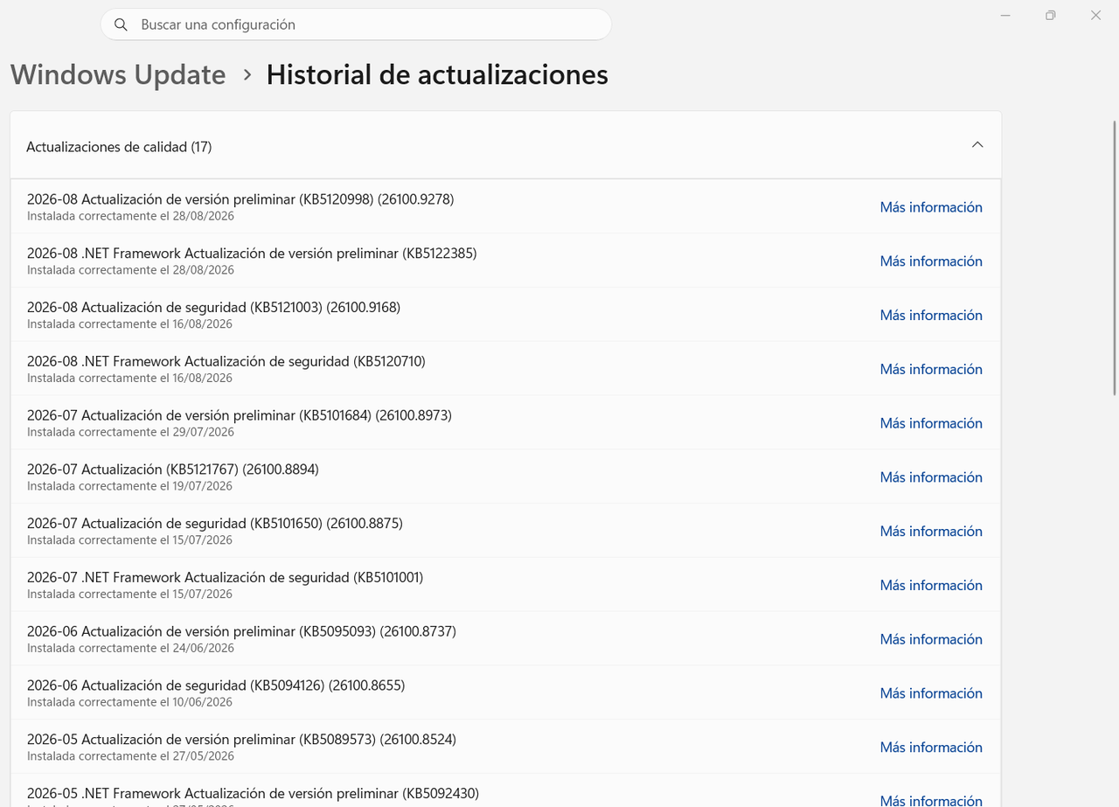This screenshot has width=1119, height=807.
Task: Select the KB5120710 .NET Framework security title
Action: click(226, 361)
